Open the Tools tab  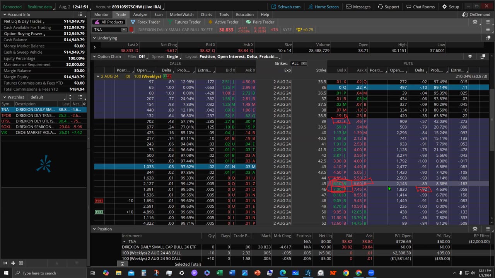[x=224, y=14]
